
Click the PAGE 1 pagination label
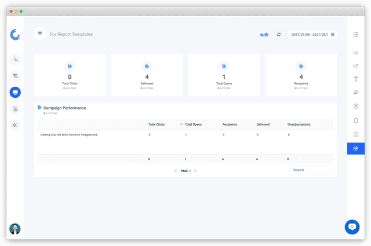(x=185, y=171)
